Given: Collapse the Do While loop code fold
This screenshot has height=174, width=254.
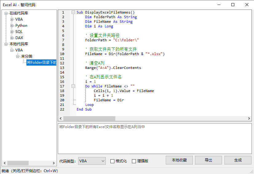Looking at the screenshot, I should (73, 86).
